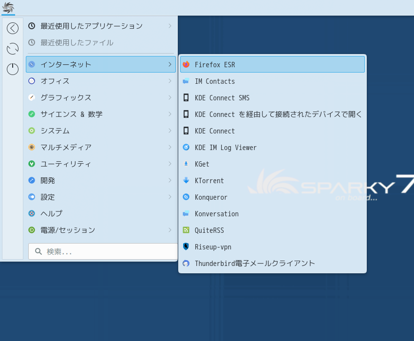Expand the 設定 submenu arrow
Screen dimensions: 414x341
click(170, 197)
